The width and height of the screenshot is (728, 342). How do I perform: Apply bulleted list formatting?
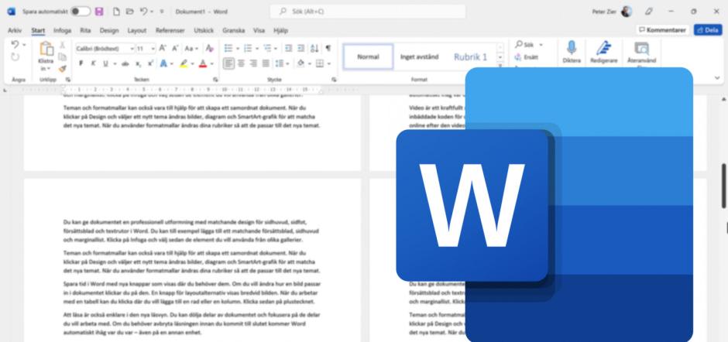click(x=228, y=48)
